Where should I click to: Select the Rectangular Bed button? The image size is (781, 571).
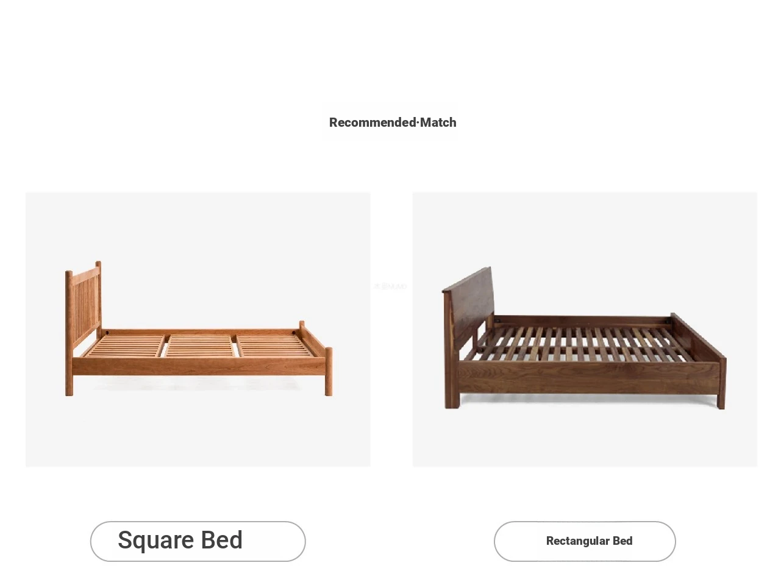pos(585,541)
